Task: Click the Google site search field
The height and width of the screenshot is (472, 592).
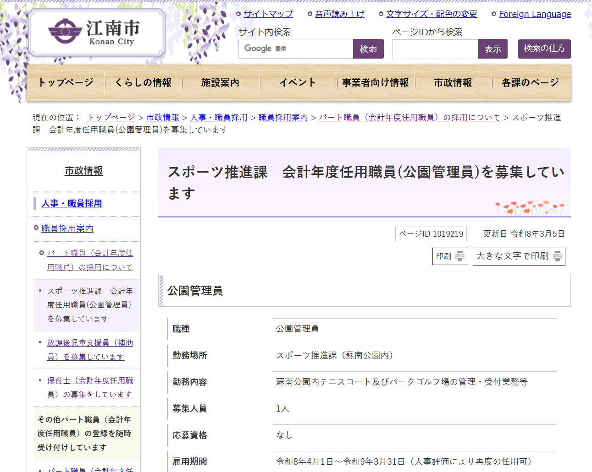Action: [x=296, y=49]
